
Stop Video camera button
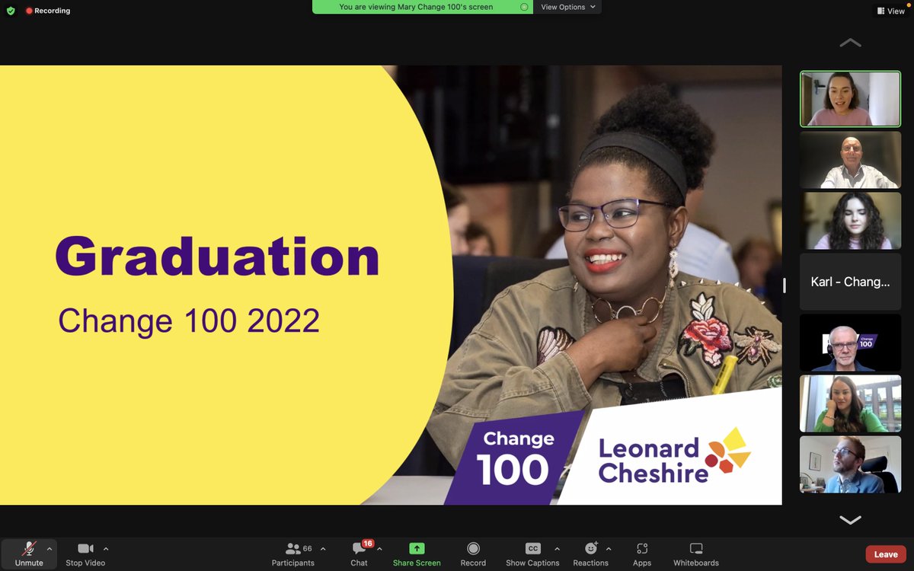click(85, 554)
